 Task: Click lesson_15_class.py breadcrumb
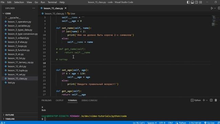pyautogui.click(x=54, y=14)
